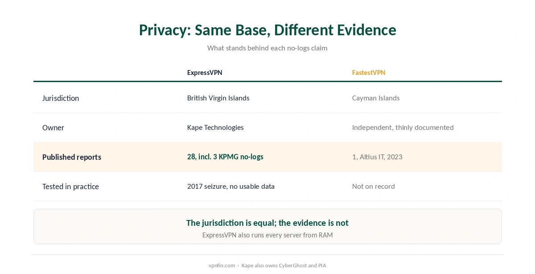The image size is (535, 274).
Task: Click the 'British Virgin Islands' cell
Action: (218, 98)
